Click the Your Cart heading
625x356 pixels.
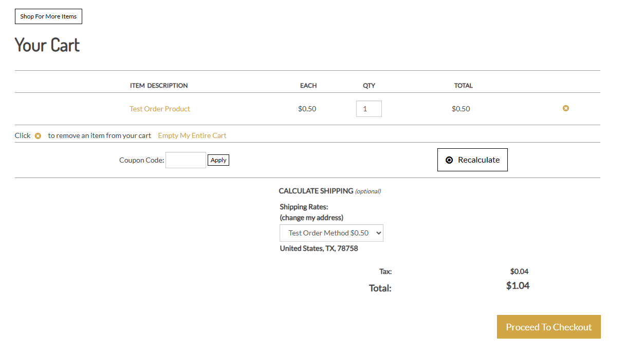point(47,45)
